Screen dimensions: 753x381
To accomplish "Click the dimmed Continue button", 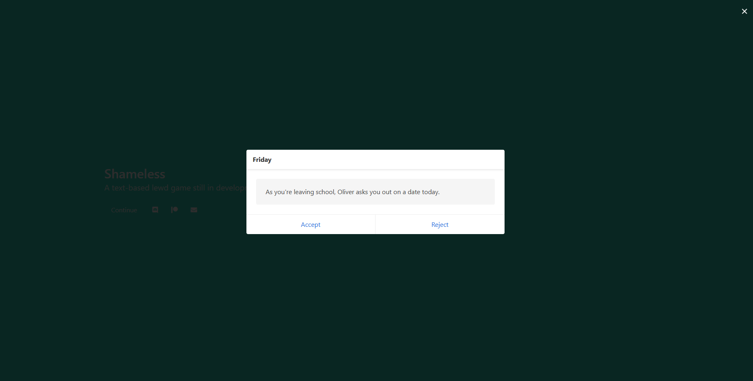I will tap(124, 210).
